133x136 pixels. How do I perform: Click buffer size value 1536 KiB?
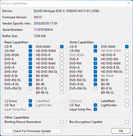click(x=40, y=36)
